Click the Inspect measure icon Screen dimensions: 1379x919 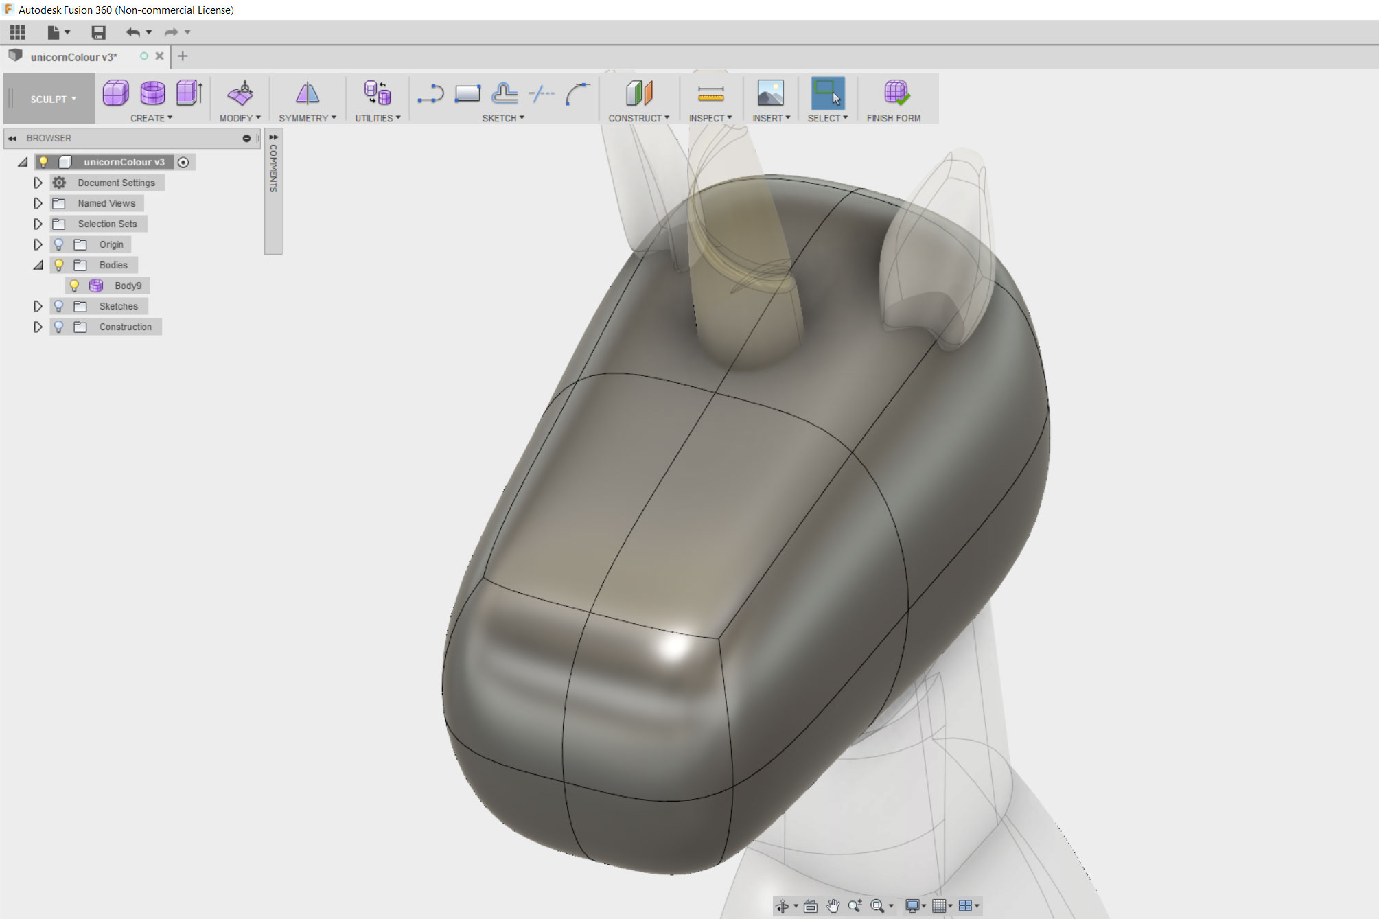tap(710, 93)
